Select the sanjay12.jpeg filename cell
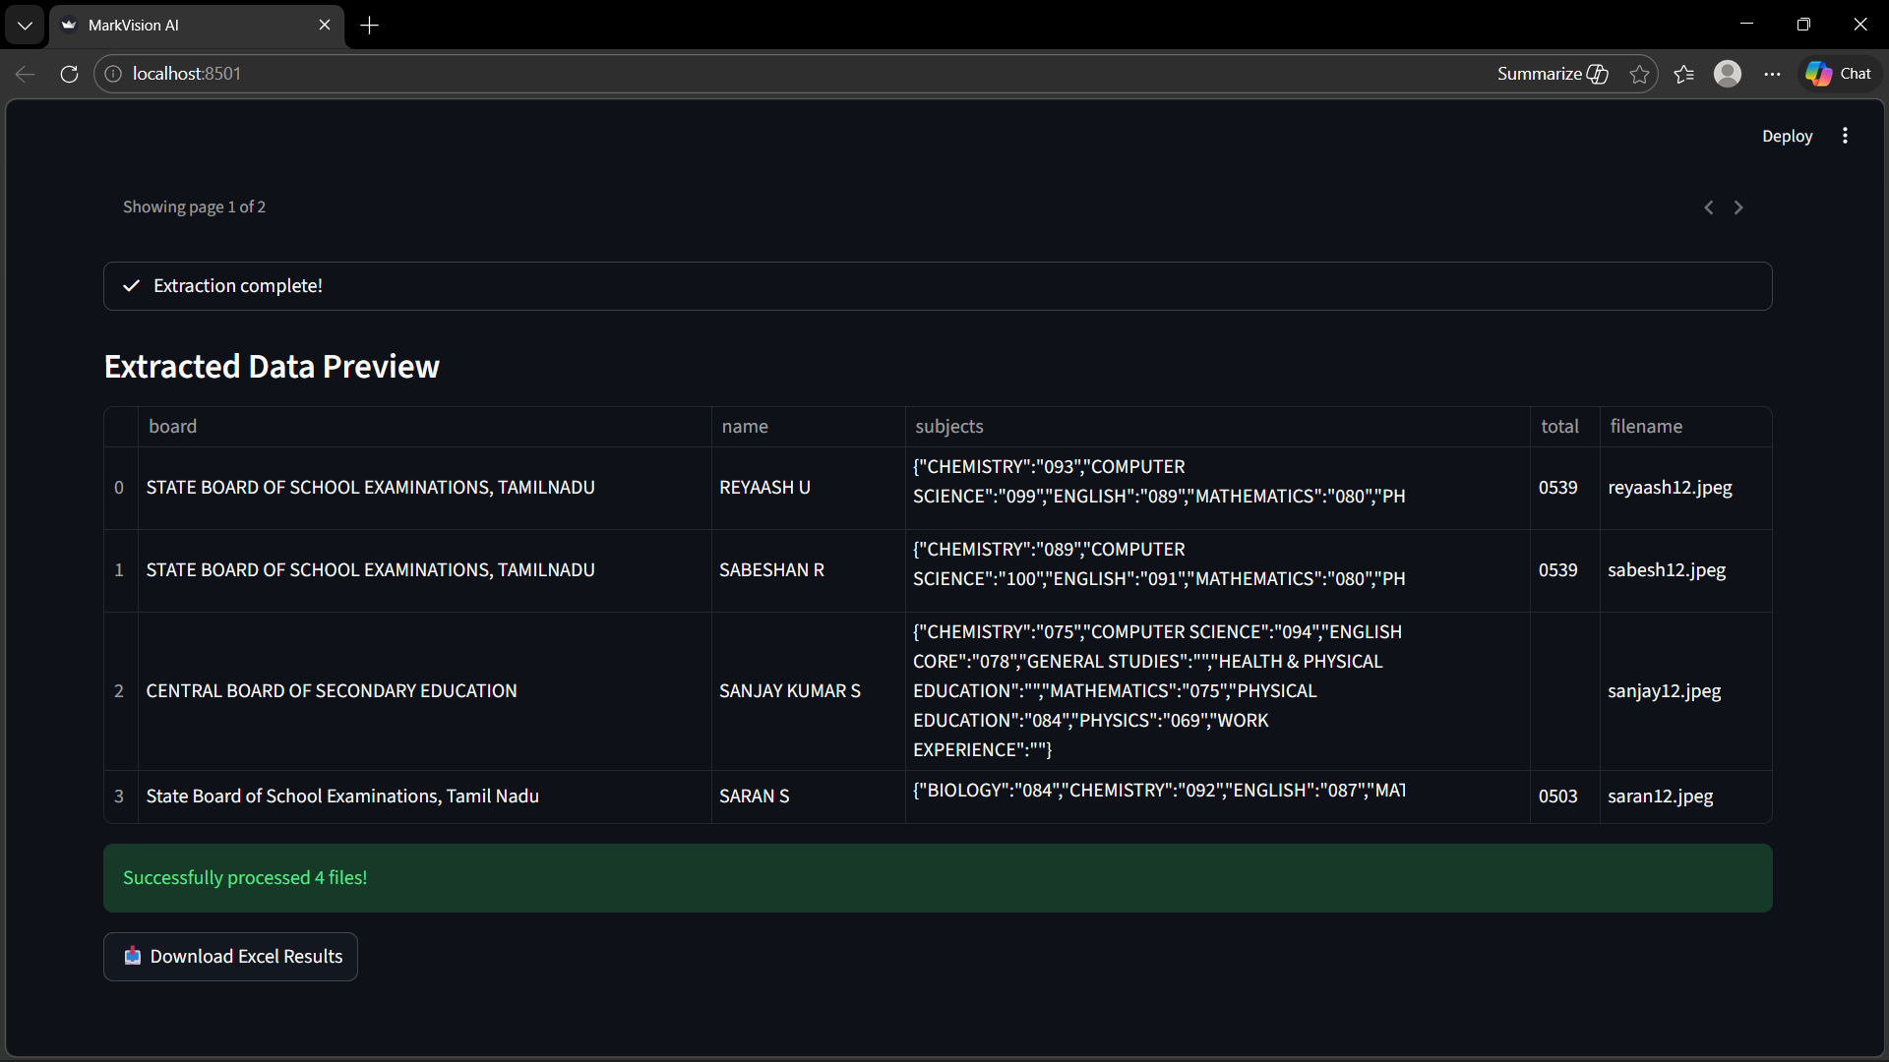The height and width of the screenshot is (1062, 1889). pyautogui.click(x=1665, y=691)
